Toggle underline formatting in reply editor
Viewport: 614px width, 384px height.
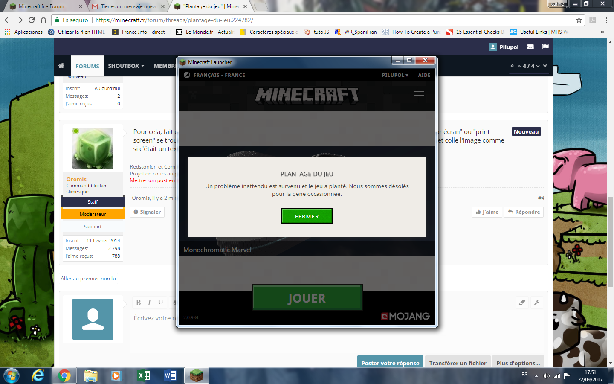160,303
